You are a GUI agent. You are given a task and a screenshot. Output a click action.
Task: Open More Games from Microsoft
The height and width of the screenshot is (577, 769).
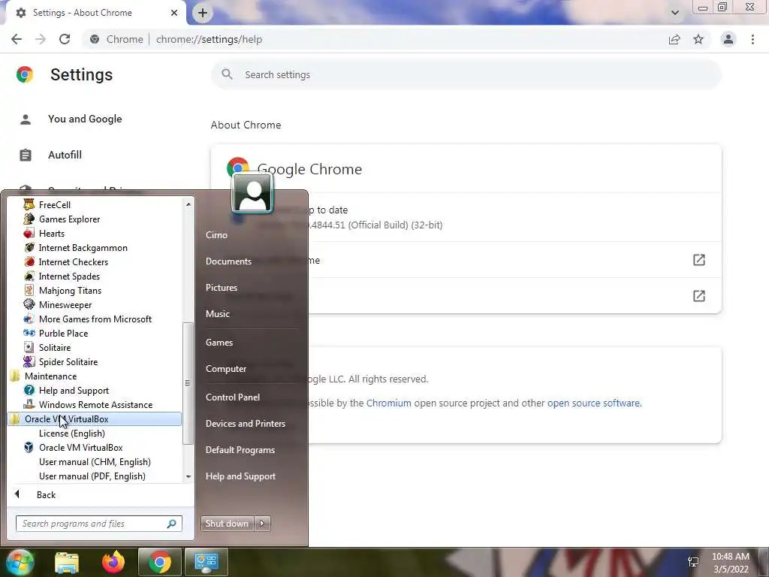point(95,319)
